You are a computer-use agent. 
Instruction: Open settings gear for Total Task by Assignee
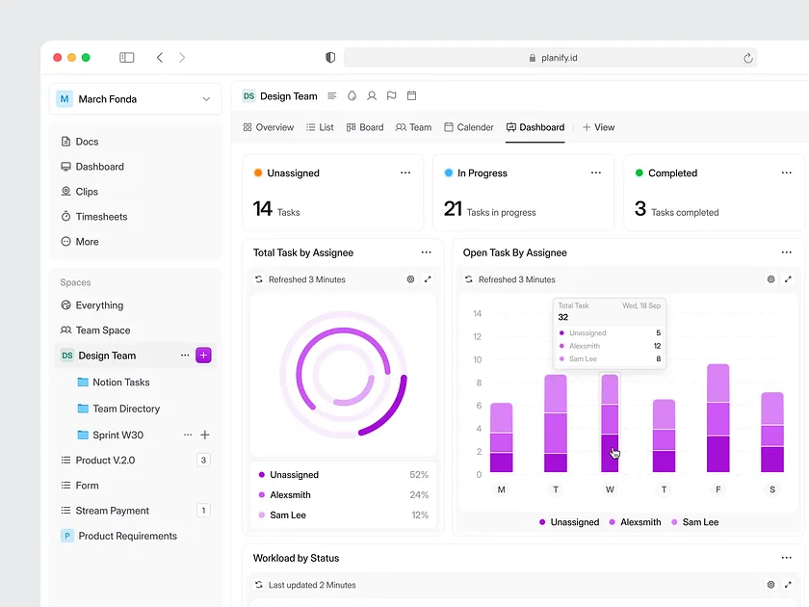point(410,279)
